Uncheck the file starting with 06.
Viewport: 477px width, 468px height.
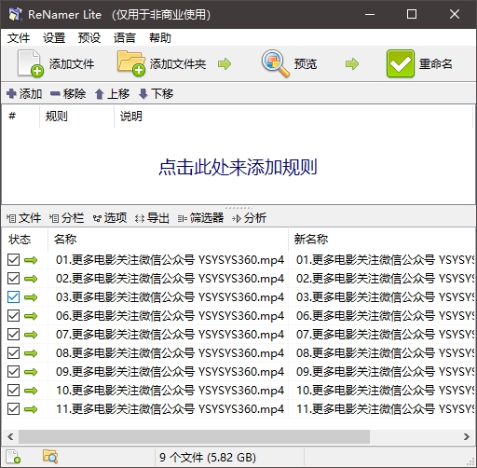click(13, 316)
